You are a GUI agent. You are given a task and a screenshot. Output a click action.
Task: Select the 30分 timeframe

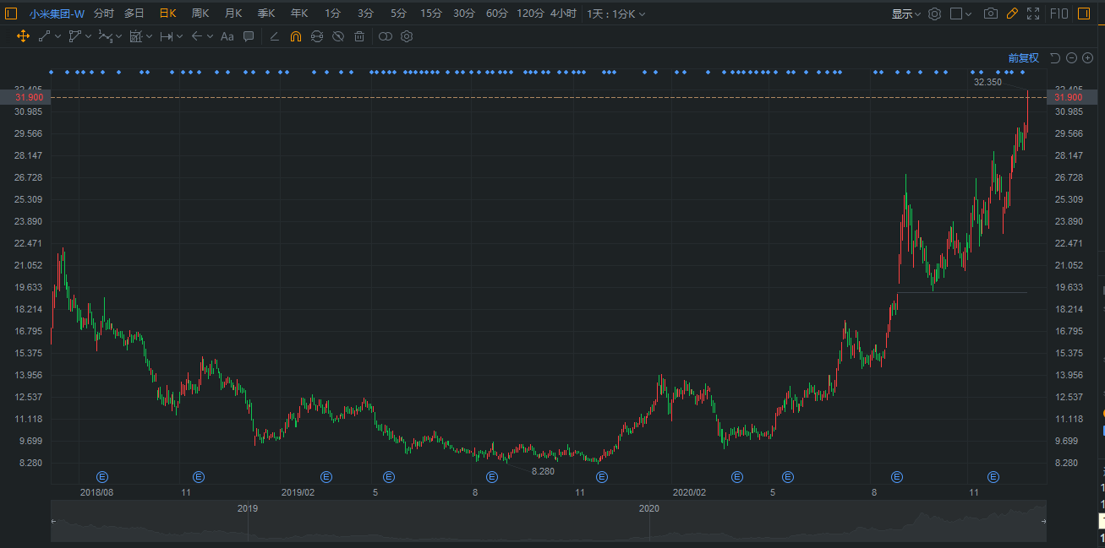pyautogui.click(x=464, y=14)
